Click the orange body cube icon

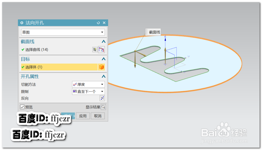[101, 67]
